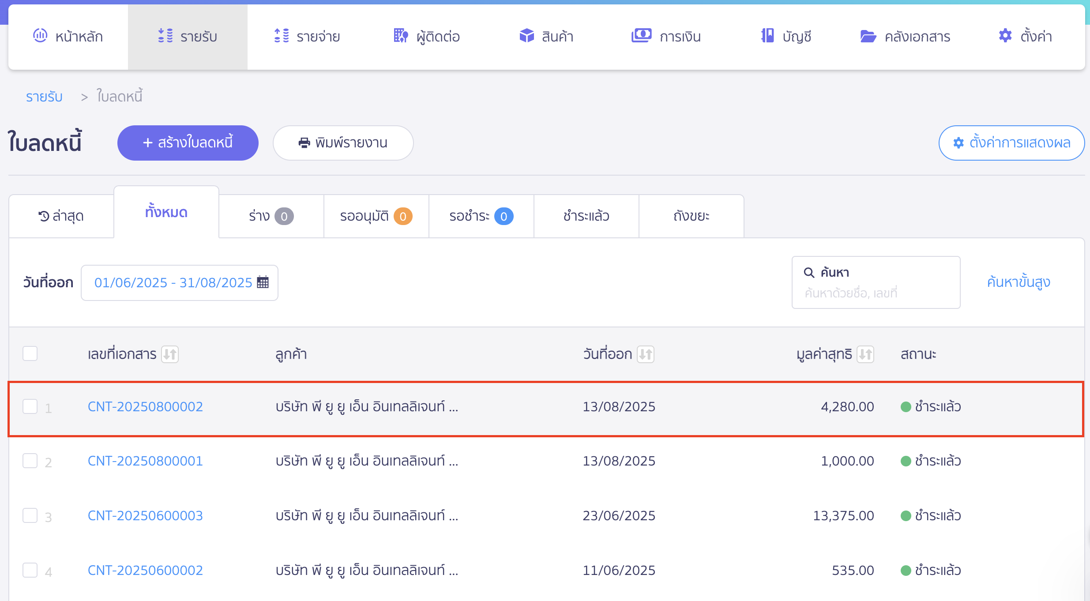Screen dimensions: 1090x601
Task: Open ตั้งค่าการแสดงผล display settings button
Action: point(1012,143)
